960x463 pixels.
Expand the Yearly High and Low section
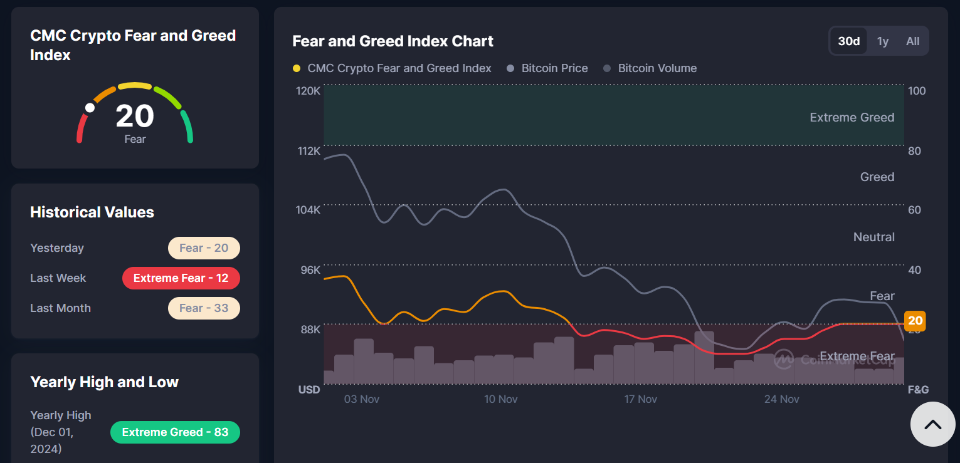pyautogui.click(x=105, y=382)
